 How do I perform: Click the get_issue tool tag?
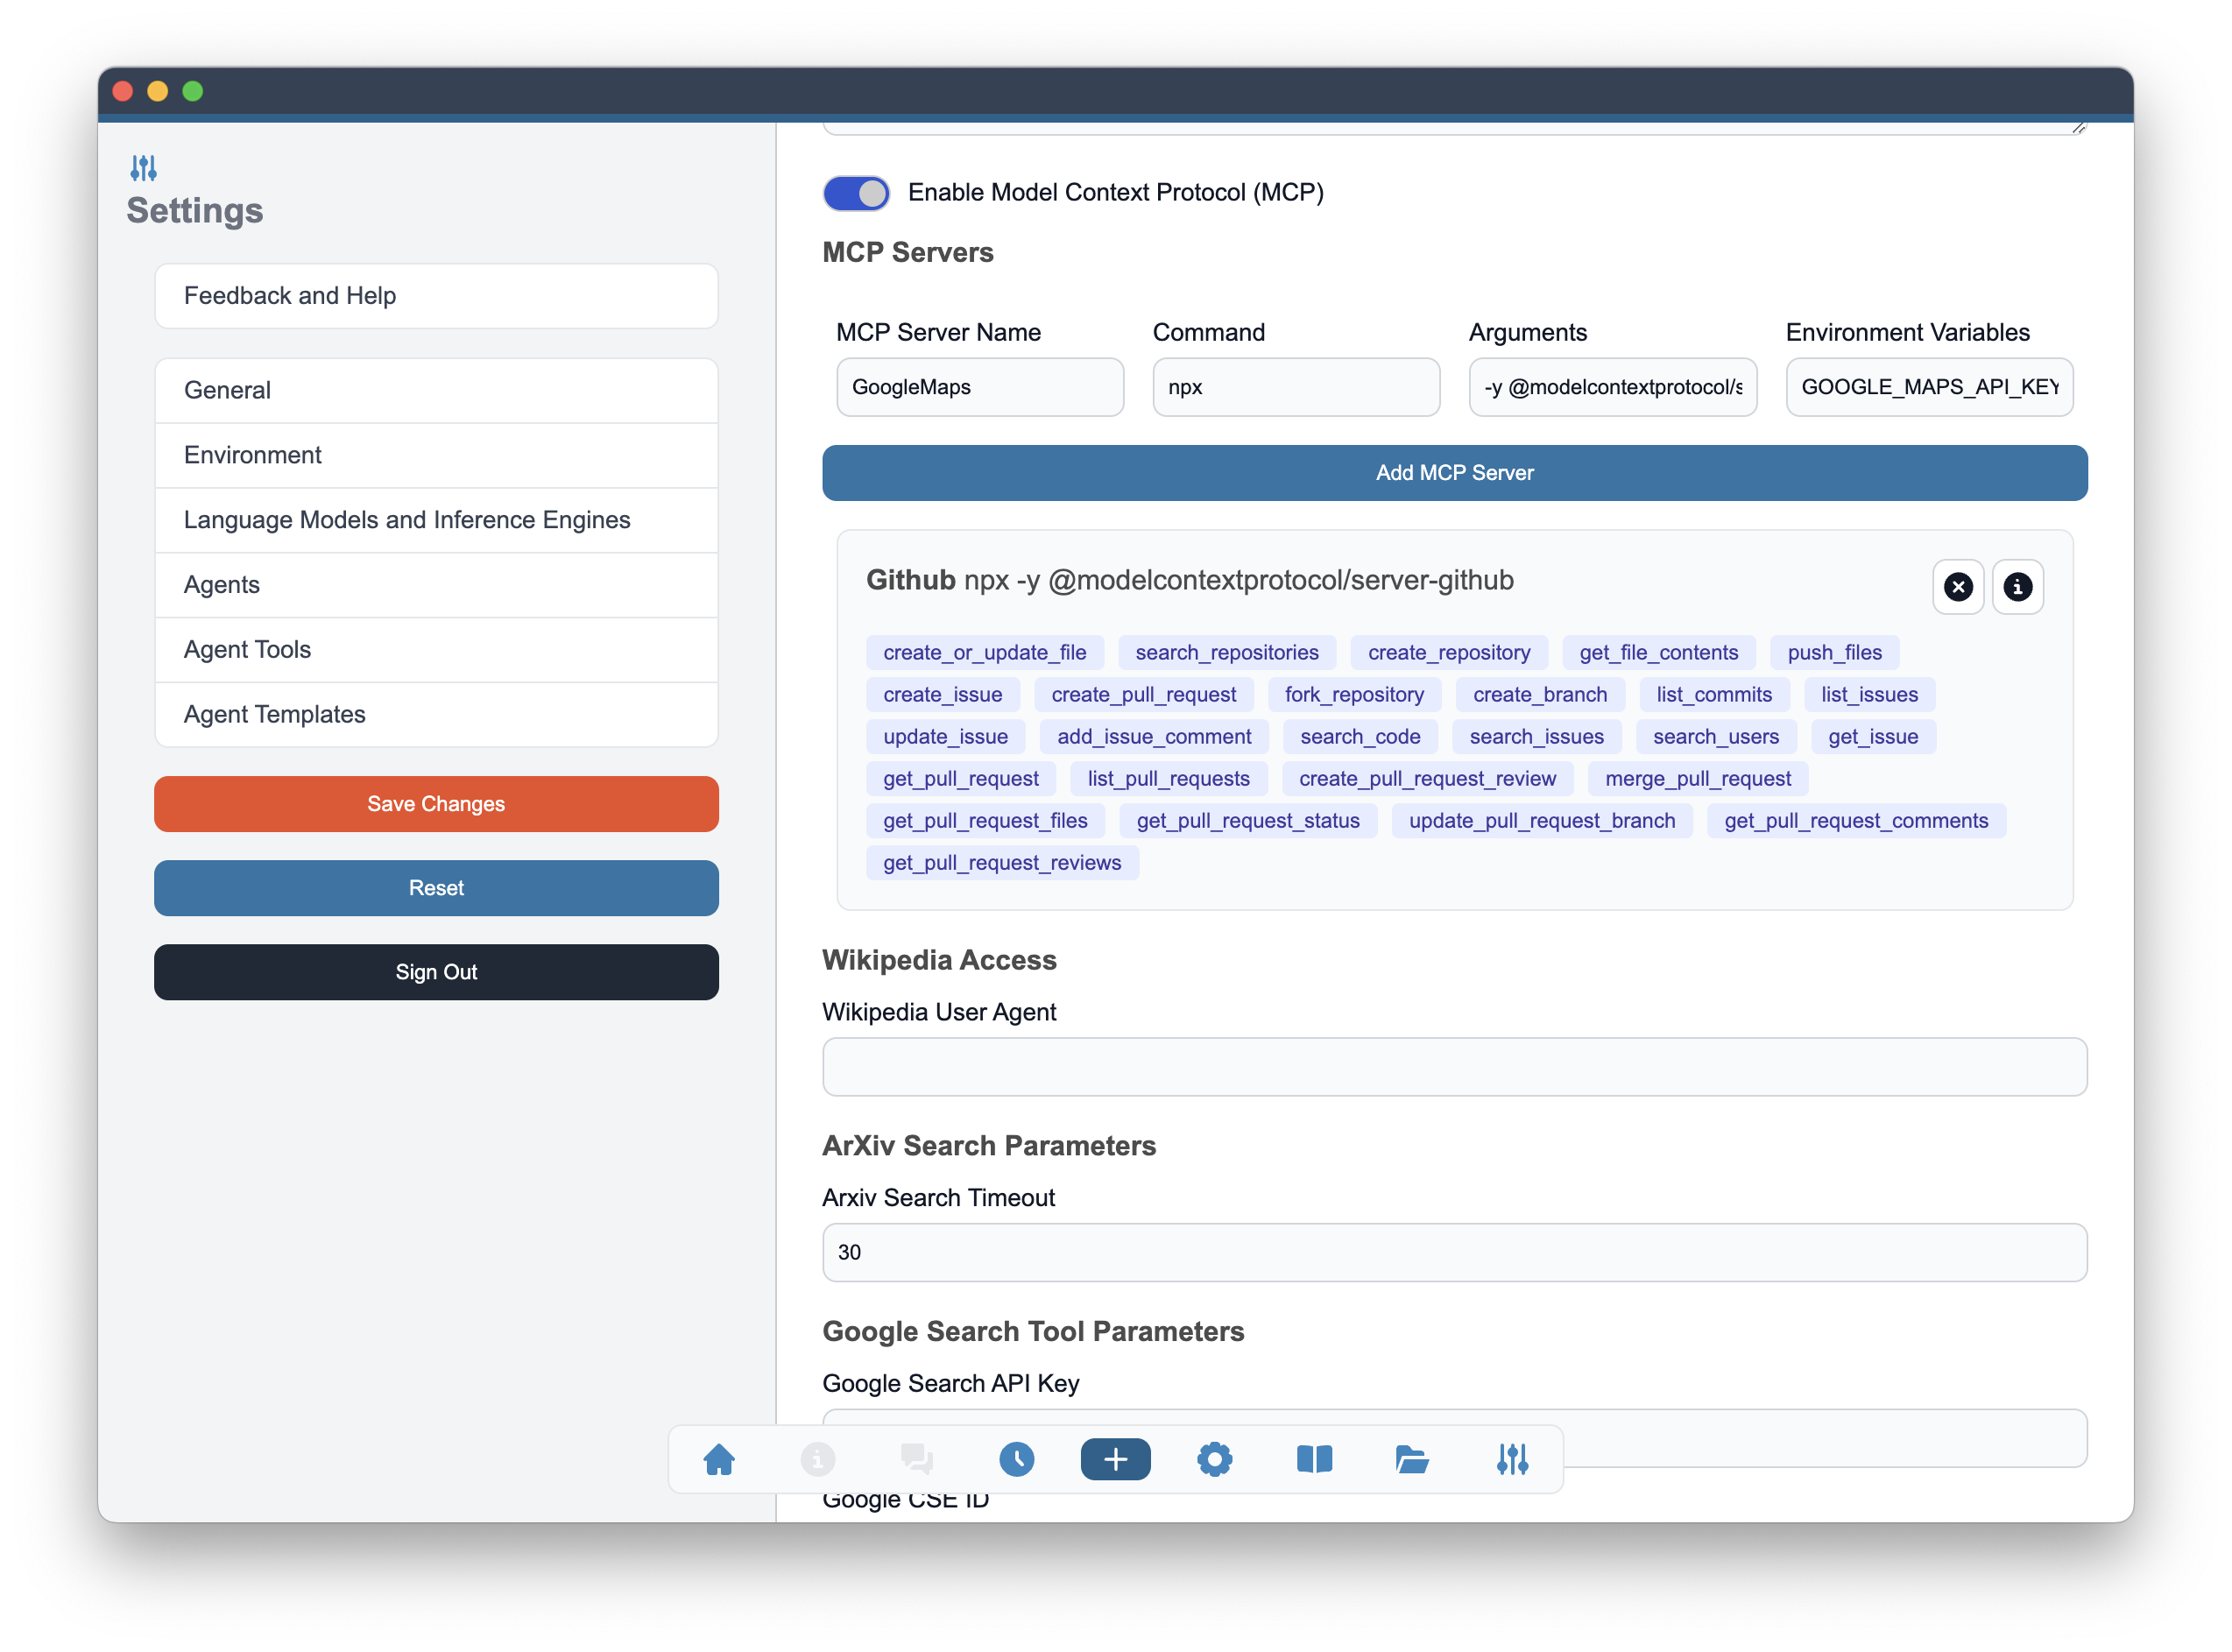[x=1872, y=737]
